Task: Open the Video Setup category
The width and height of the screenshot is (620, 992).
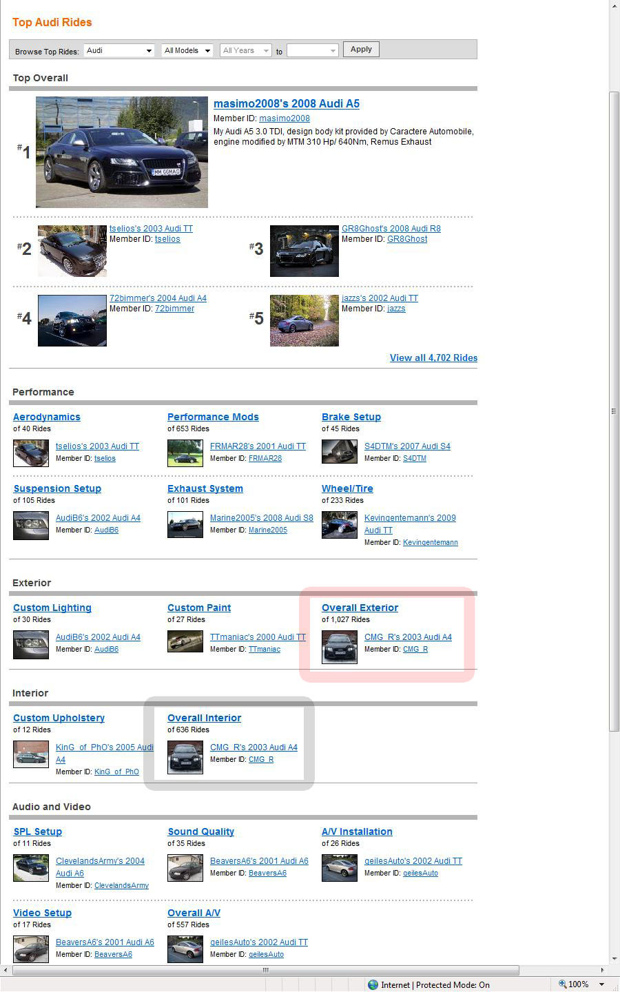Action: (x=43, y=913)
